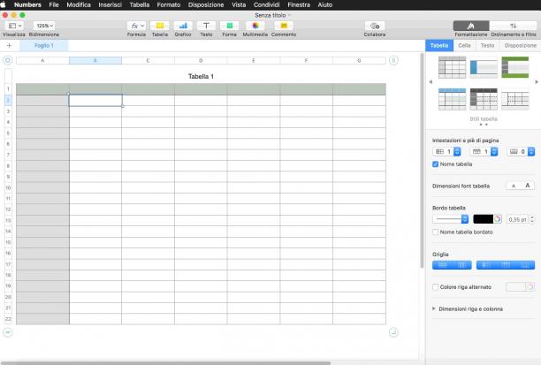Toggle body row horizontal gridlines button
The image size is (541, 365).
pos(442,265)
